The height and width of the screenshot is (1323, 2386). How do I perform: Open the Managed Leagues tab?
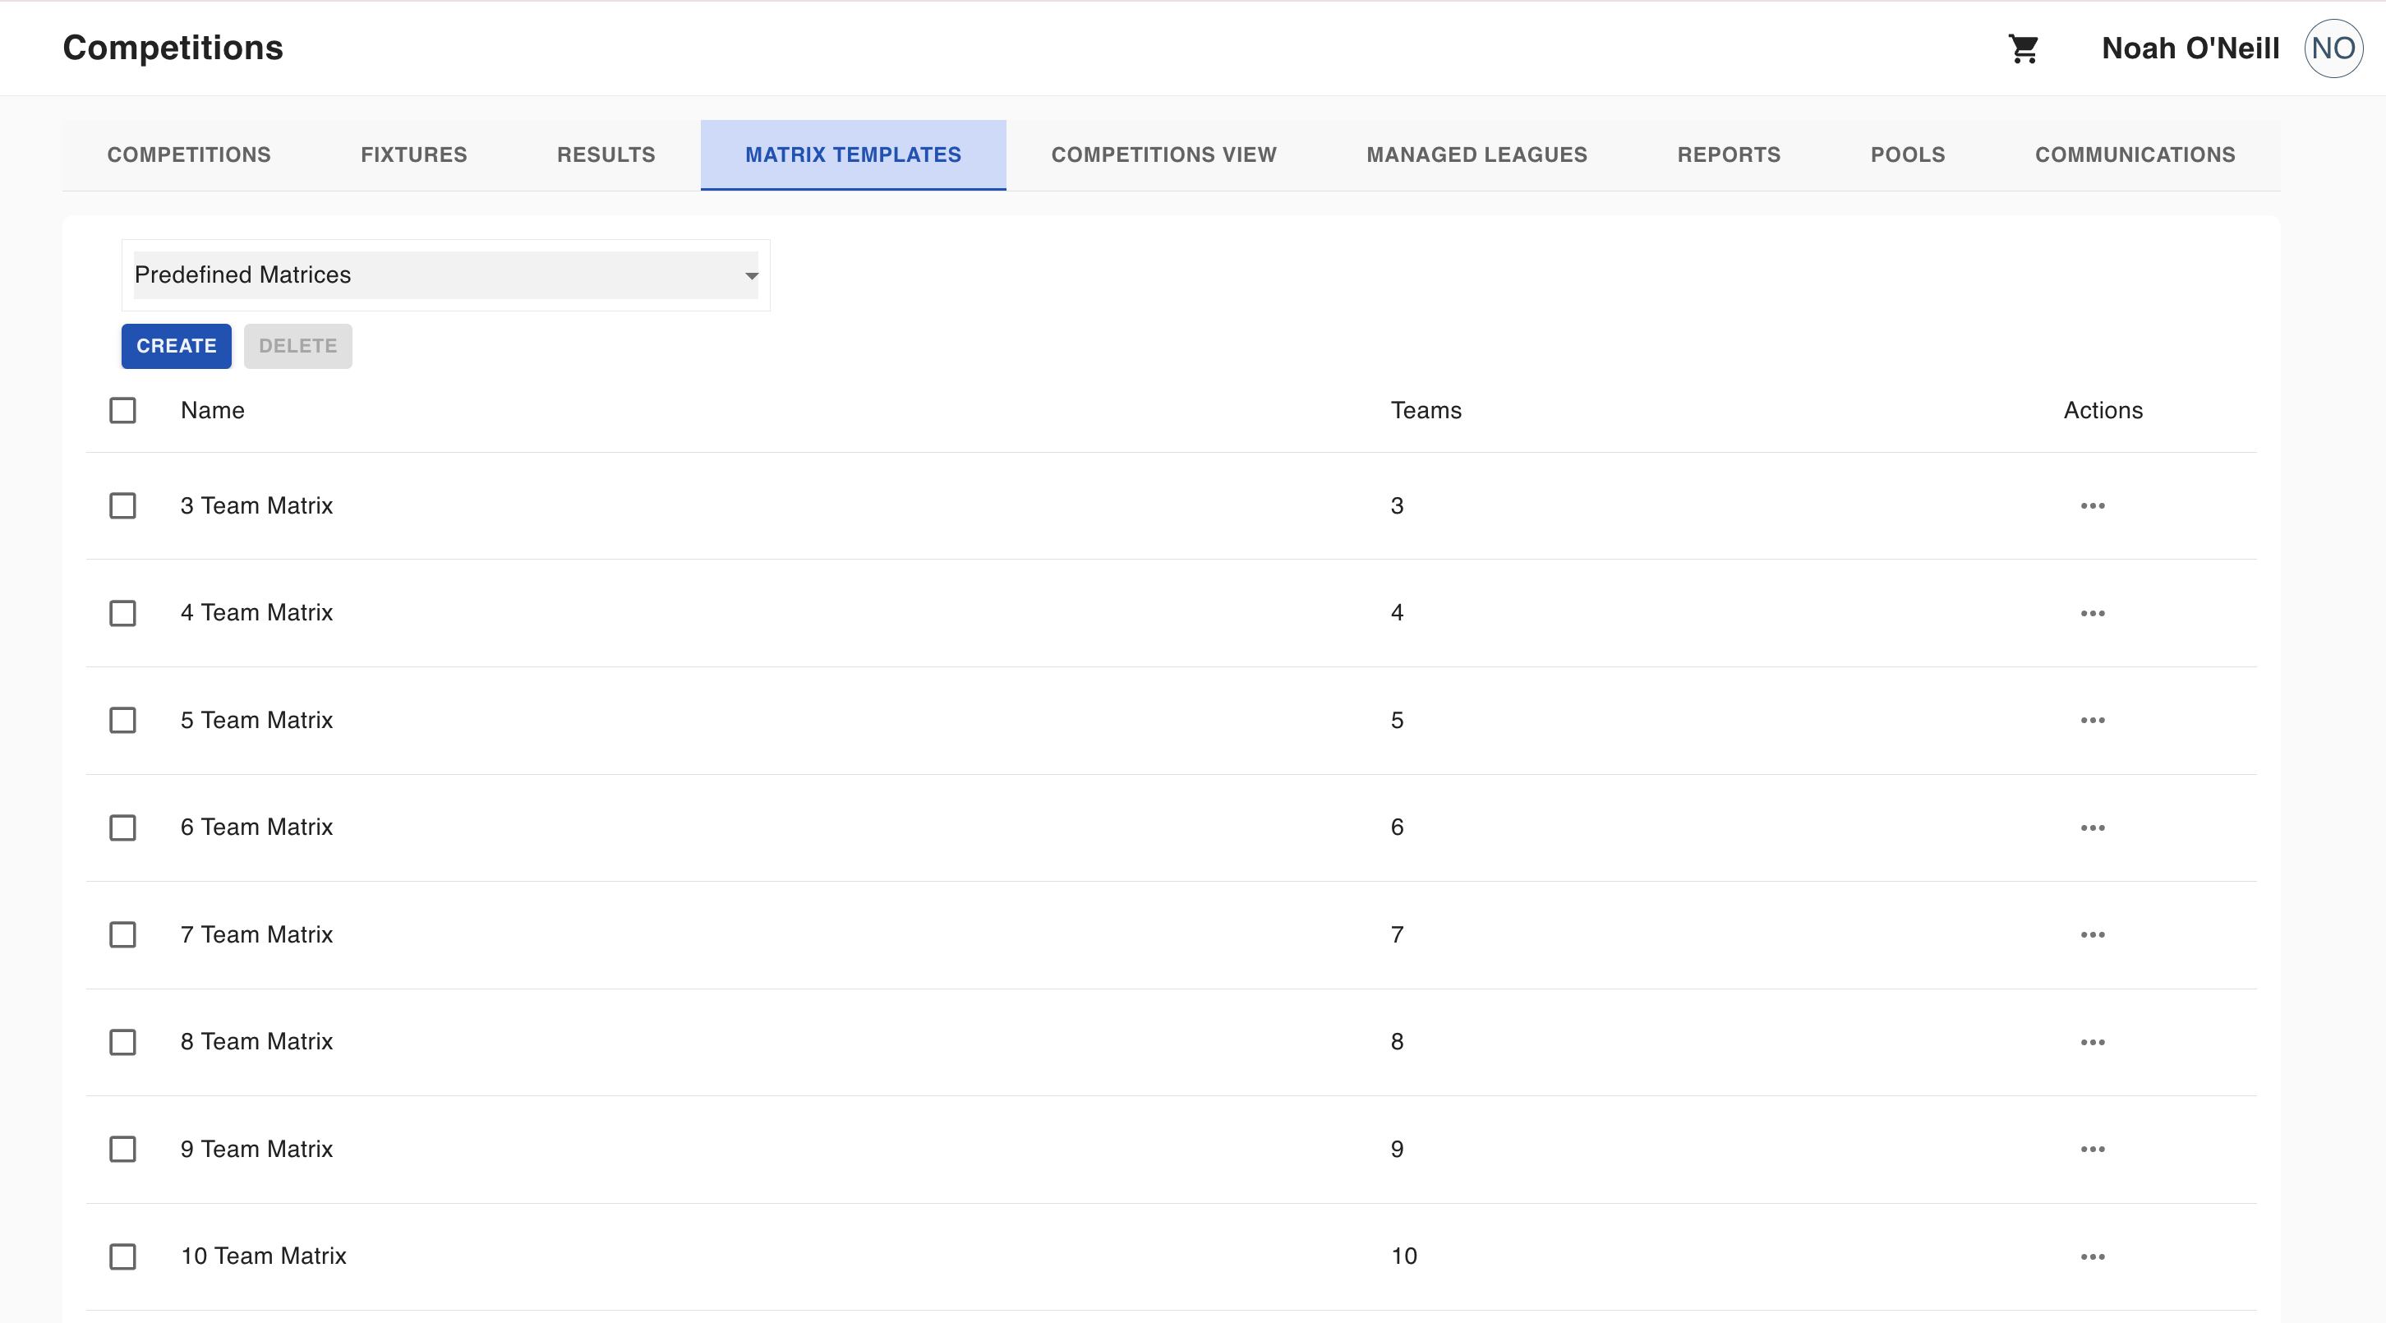tap(1476, 154)
